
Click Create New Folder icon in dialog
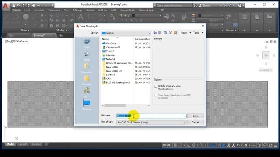175,33
